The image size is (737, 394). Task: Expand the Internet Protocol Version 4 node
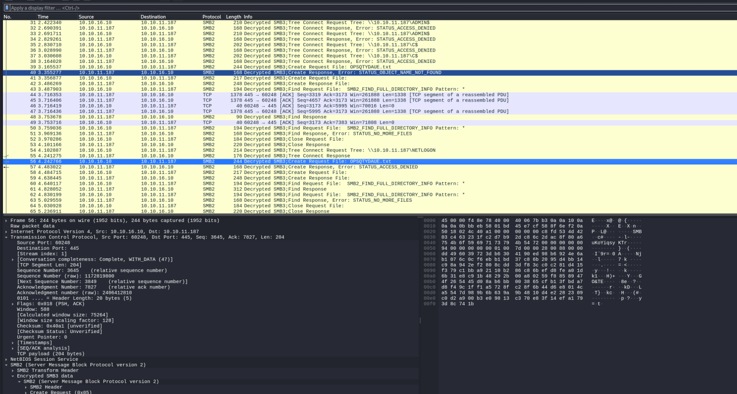point(6,231)
